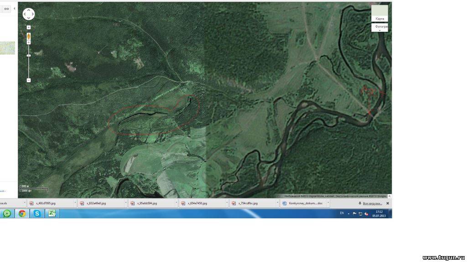Viewport: 467px width, 262px height.
Task: Pan the map left using the compass control
Action: (24, 14)
